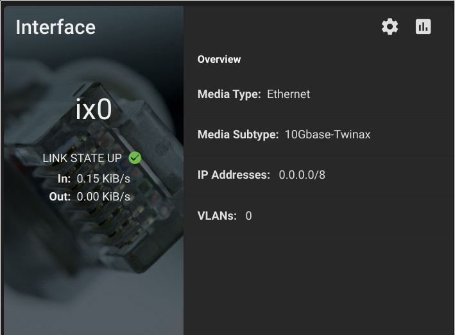The height and width of the screenshot is (335, 455).
Task: Click the Interface card title
Action: coord(55,27)
